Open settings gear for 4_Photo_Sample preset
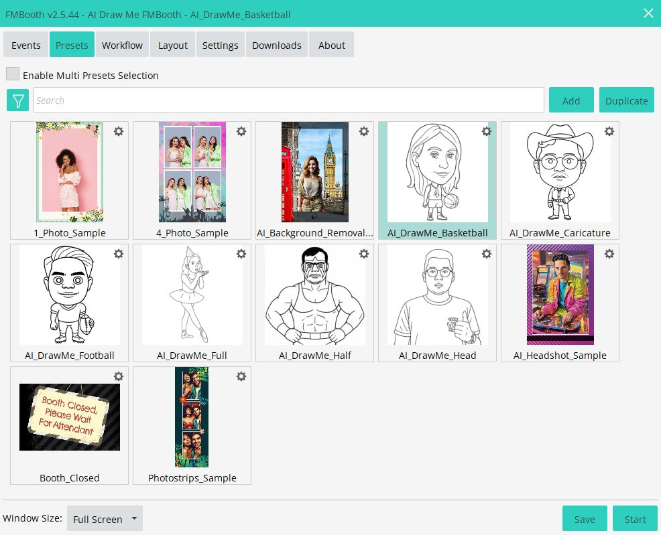This screenshot has width=661, height=535. [241, 131]
